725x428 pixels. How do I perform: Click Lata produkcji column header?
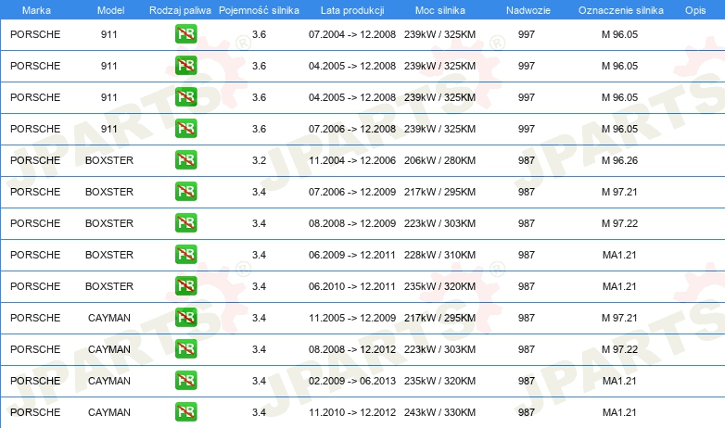coord(352,10)
